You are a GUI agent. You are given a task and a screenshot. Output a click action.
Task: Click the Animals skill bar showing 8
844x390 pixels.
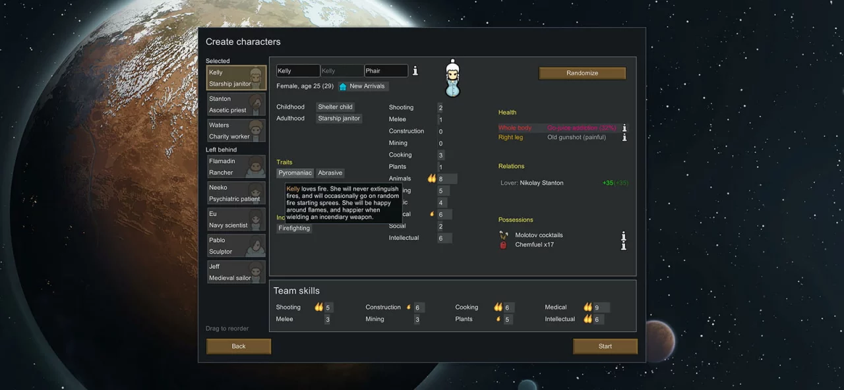(x=447, y=179)
